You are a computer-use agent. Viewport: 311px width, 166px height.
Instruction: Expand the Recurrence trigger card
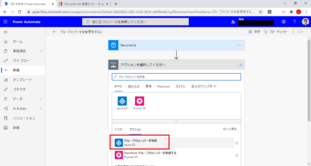(176, 45)
